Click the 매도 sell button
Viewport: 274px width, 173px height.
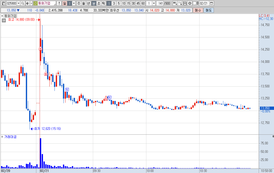pos(209,10)
